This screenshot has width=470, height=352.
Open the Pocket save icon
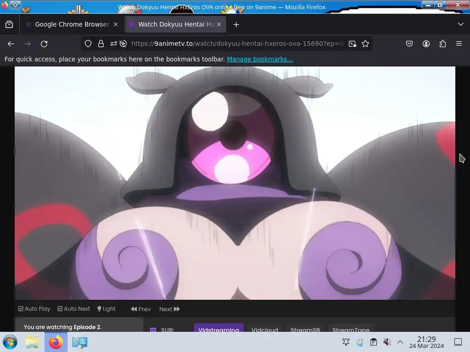(x=409, y=44)
